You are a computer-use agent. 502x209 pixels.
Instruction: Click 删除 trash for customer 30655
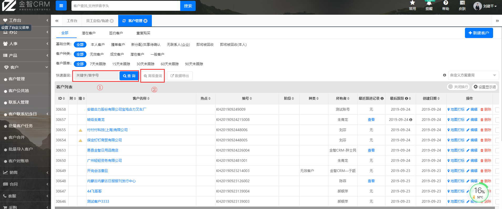[486, 130]
